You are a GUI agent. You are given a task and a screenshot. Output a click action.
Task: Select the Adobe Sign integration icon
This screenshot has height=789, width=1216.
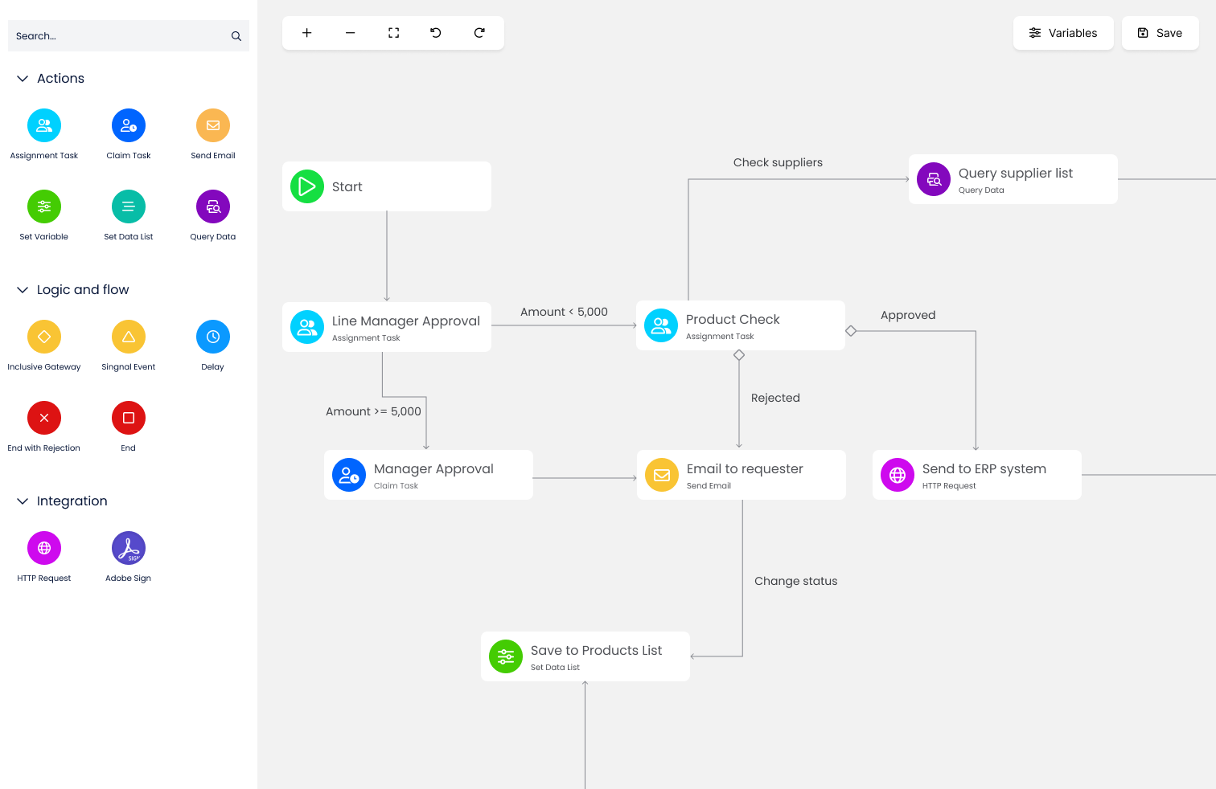pos(128,547)
